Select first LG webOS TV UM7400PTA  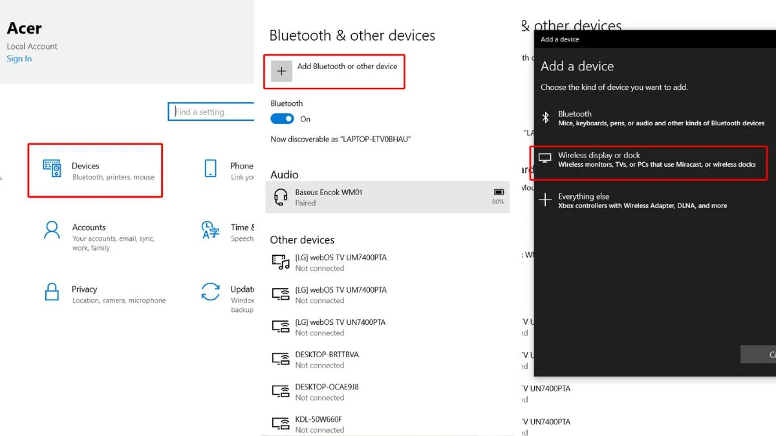tap(340, 262)
